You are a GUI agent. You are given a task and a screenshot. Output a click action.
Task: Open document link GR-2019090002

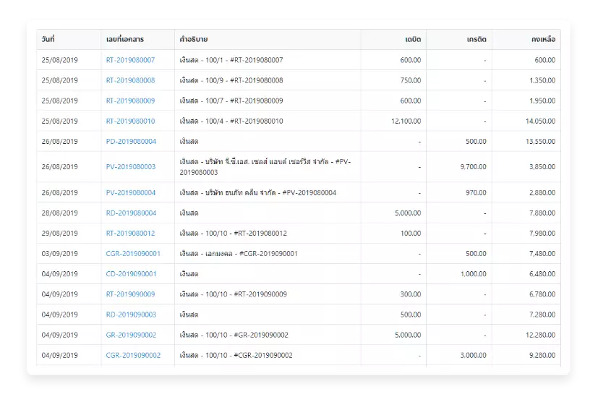coord(131,335)
